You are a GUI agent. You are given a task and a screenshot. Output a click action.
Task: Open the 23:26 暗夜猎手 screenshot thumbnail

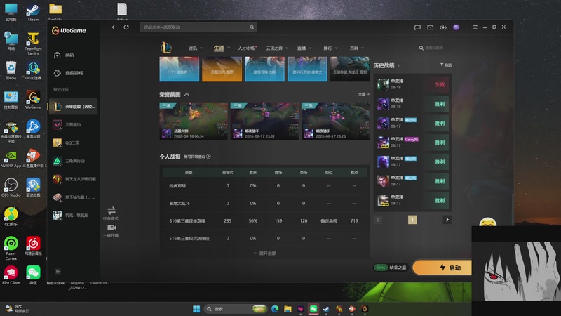click(336, 121)
